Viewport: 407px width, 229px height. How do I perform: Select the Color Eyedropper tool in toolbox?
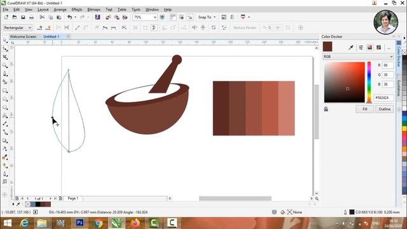coord(5,157)
